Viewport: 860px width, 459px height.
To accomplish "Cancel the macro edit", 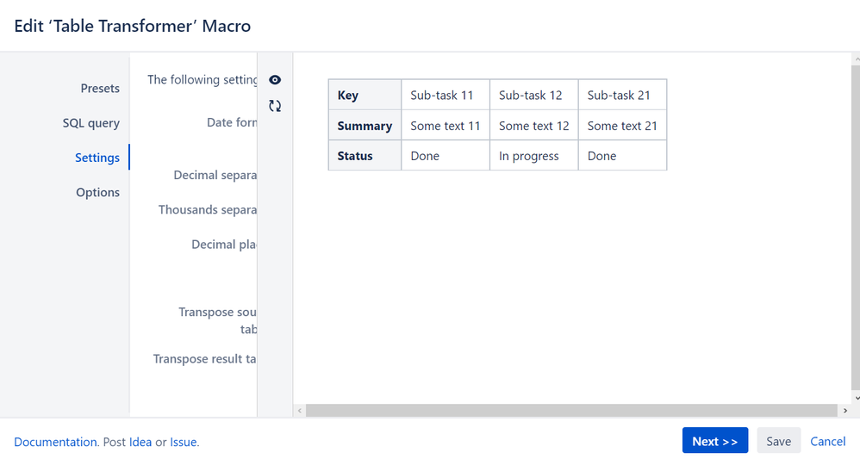I will [x=827, y=441].
